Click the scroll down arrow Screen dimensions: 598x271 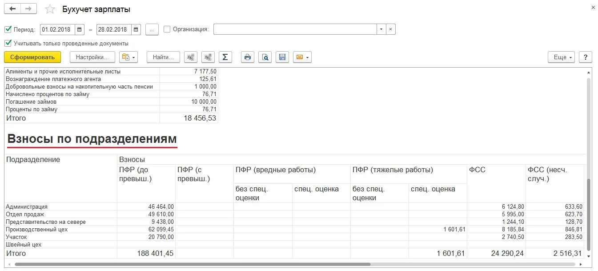tap(589, 256)
